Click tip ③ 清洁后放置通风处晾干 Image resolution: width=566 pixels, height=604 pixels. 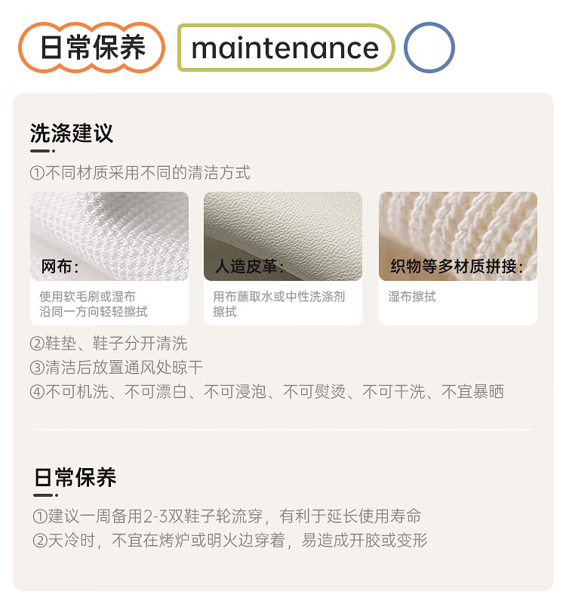116,368
